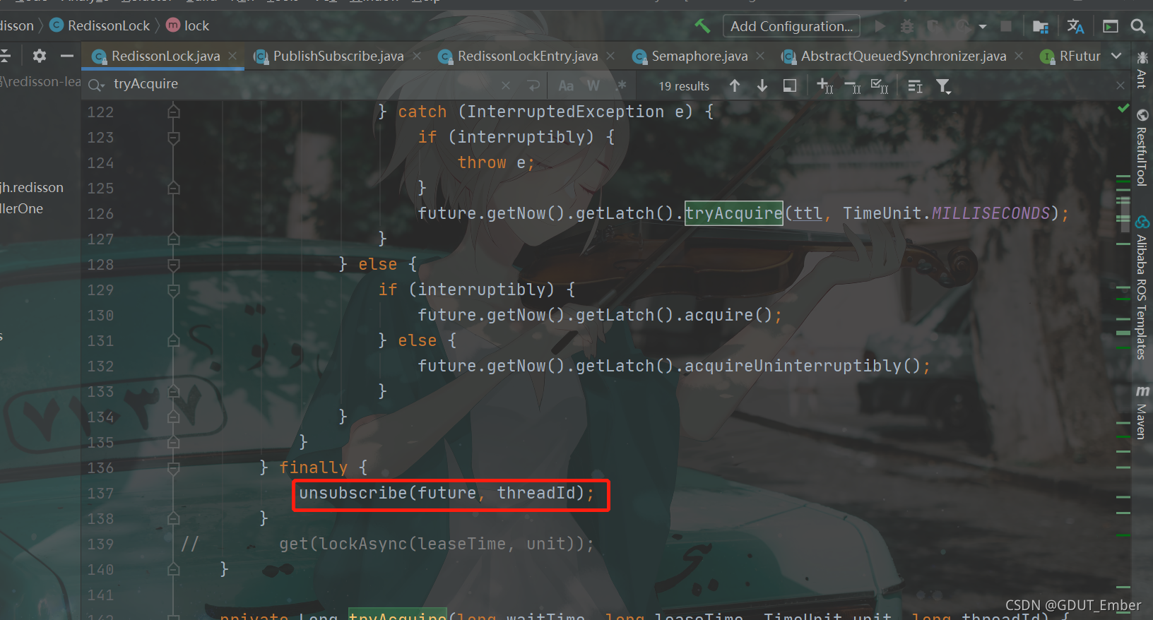This screenshot has width=1153, height=620.
Task: Open Search Everywhere magnifier icon
Action: tap(1137, 26)
